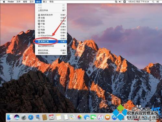Choose iCloud Drive in Go menu
Viewport: 162px width, 122px height.
click(x=51, y=35)
